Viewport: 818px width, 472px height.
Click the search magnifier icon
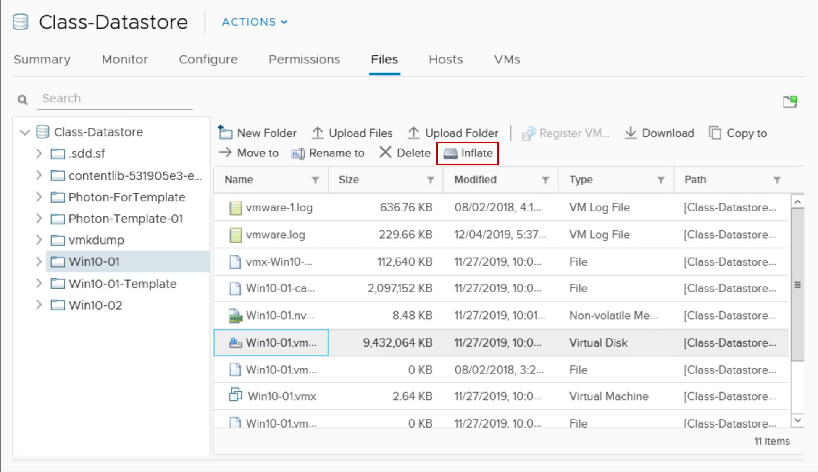point(22,99)
